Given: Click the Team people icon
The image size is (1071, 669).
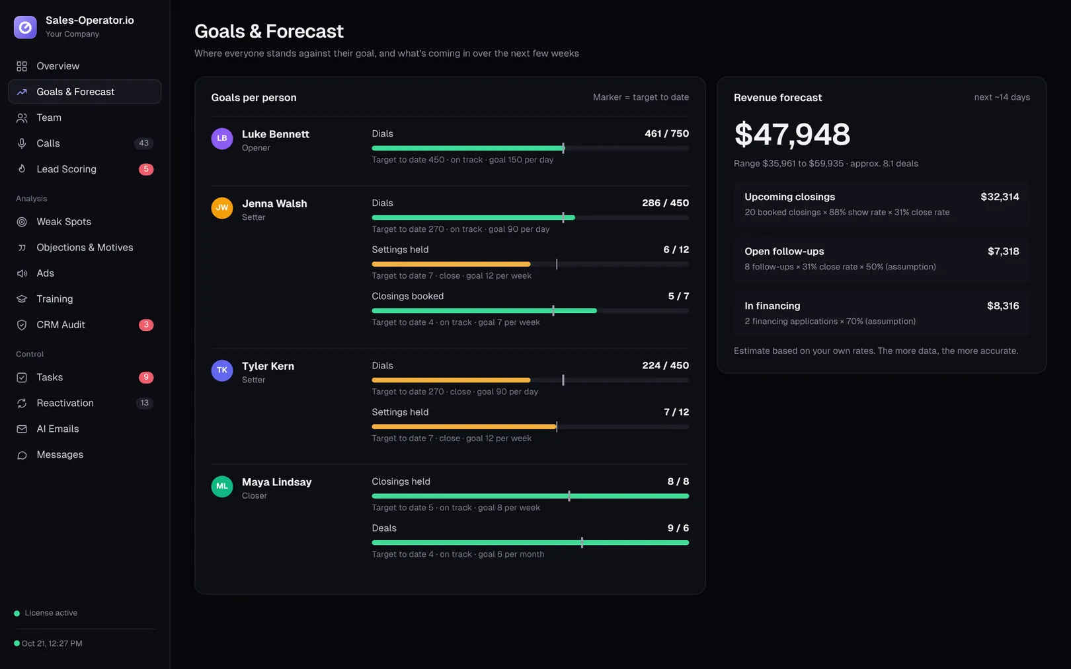Looking at the screenshot, I should pyautogui.click(x=22, y=118).
